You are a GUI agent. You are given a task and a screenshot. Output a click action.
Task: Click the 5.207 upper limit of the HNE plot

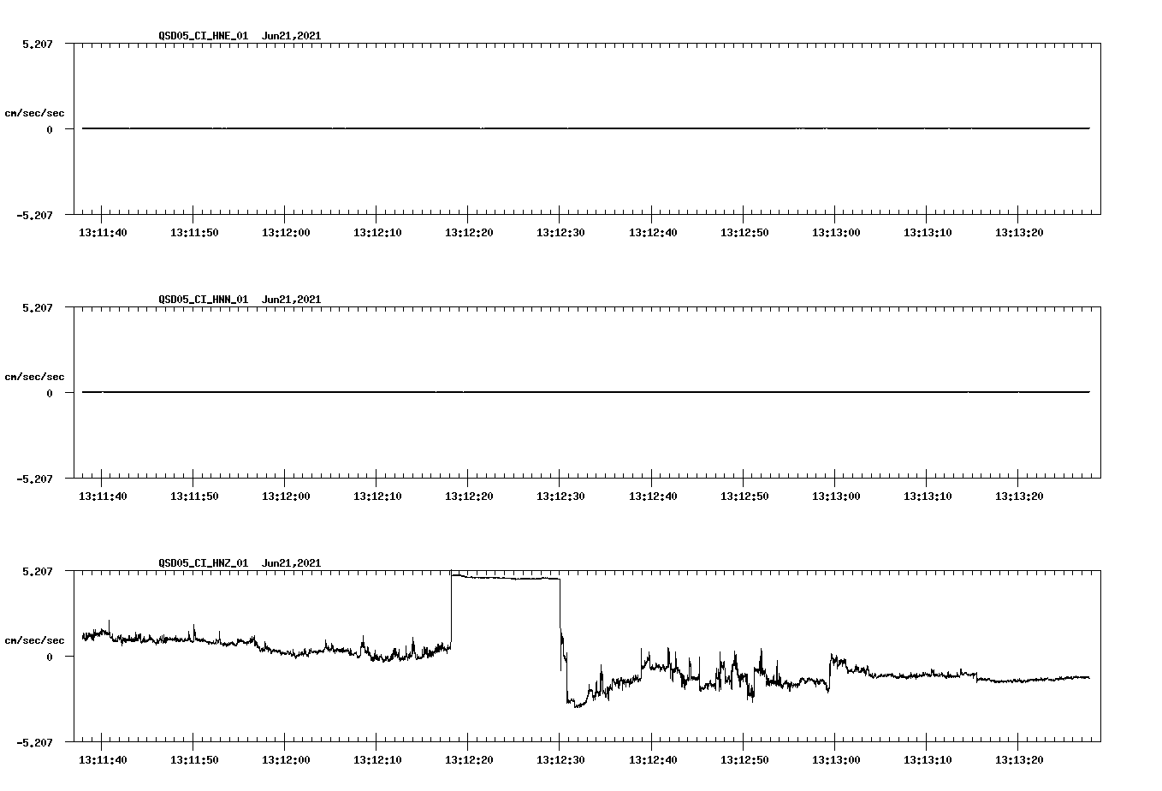click(x=38, y=44)
